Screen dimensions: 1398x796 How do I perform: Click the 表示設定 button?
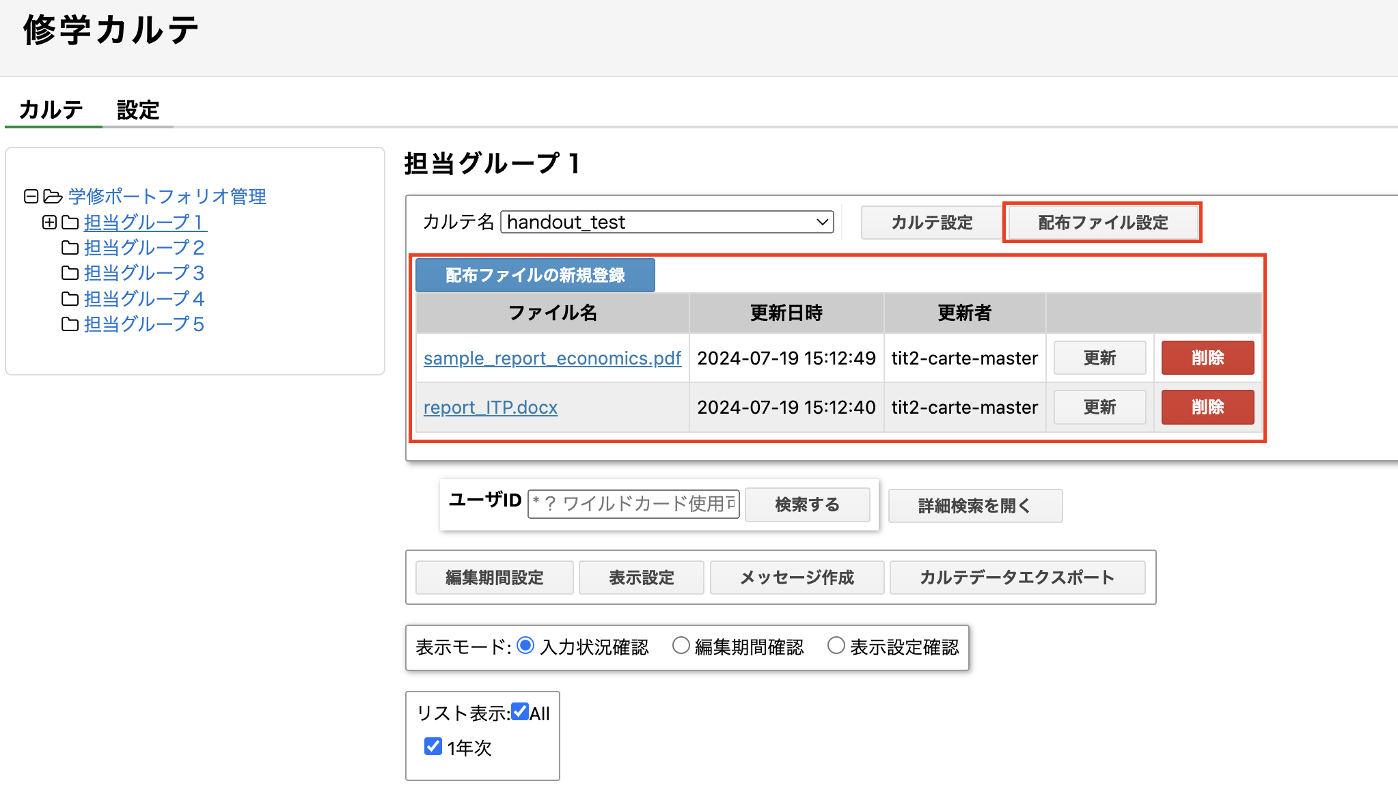(641, 578)
